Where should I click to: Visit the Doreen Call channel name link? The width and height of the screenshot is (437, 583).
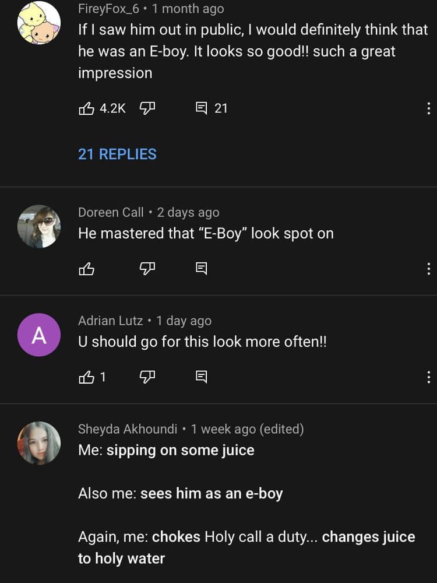(x=111, y=212)
